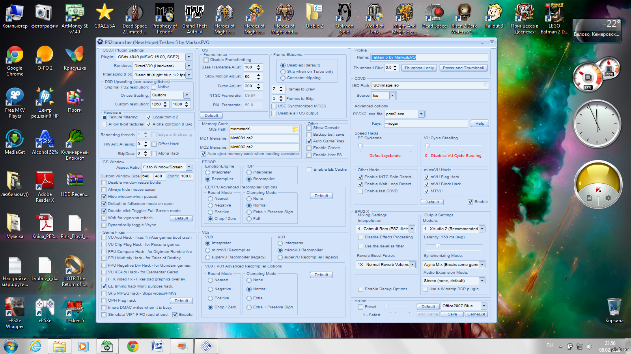
Task: Open the memcards folder browse icon
Action: (x=295, y=129)
